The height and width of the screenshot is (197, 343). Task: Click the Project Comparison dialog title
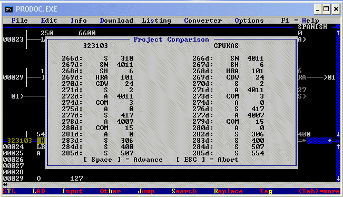171,40
